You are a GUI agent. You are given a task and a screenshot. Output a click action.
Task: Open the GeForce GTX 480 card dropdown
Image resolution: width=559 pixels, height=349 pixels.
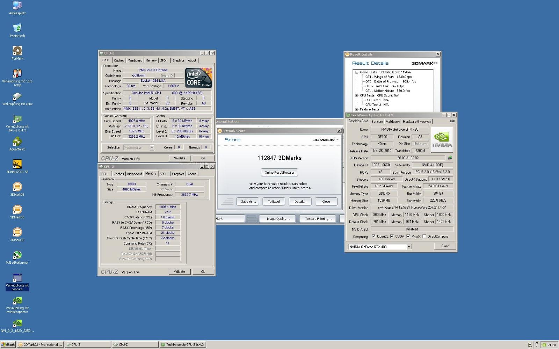tap(409, 247)
